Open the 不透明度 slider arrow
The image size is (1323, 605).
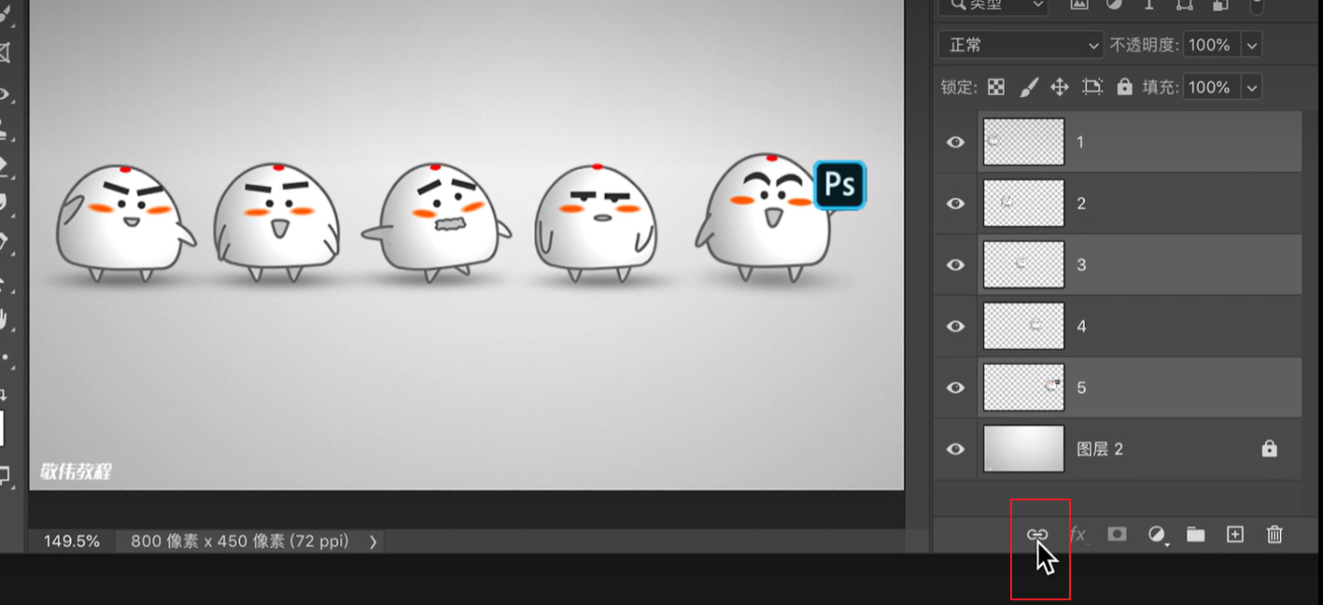[1252, 45]
